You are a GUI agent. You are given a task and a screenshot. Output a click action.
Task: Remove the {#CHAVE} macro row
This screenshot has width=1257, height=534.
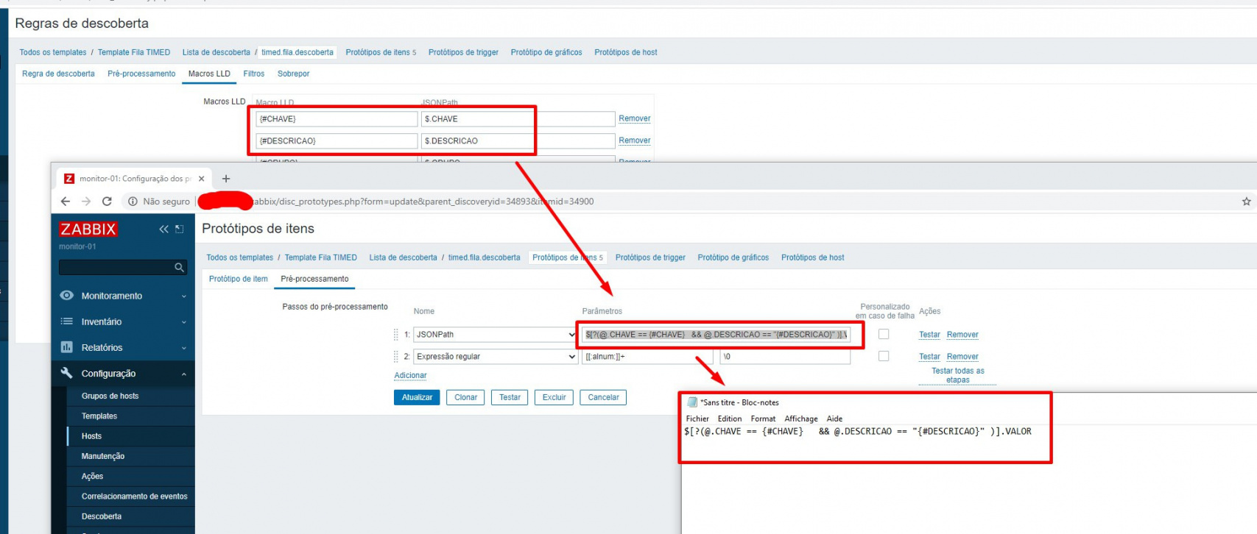tap(635, 118)
